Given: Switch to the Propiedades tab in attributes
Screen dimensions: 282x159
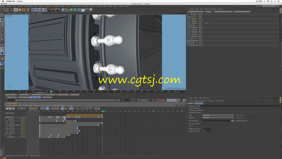Looking at the screenshot, I should (x=199, y=103).
